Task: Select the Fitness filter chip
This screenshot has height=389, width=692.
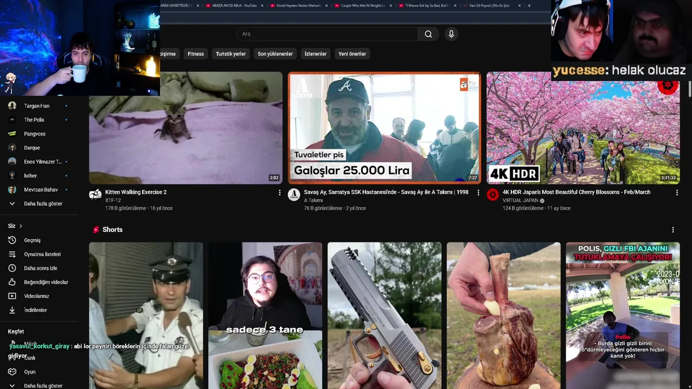Action: tap(196, 54)
